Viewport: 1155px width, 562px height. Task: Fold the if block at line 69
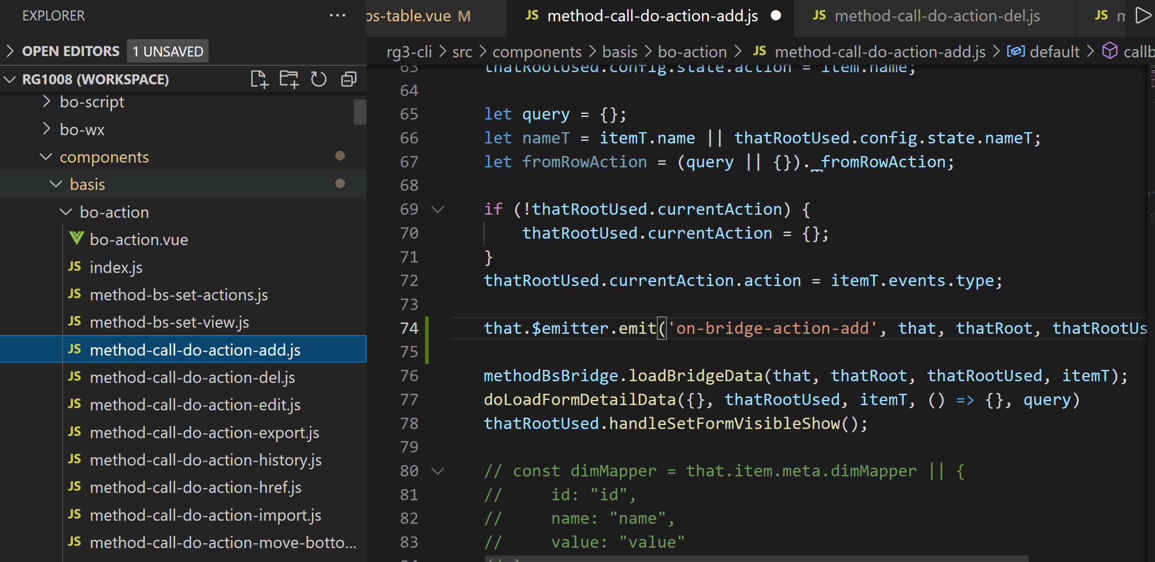click(x=438, y=210)
